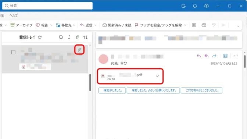Screen dimensions: 247x139
Task: Open the ribbon more options ellipsis
Action: pos(223,25)
